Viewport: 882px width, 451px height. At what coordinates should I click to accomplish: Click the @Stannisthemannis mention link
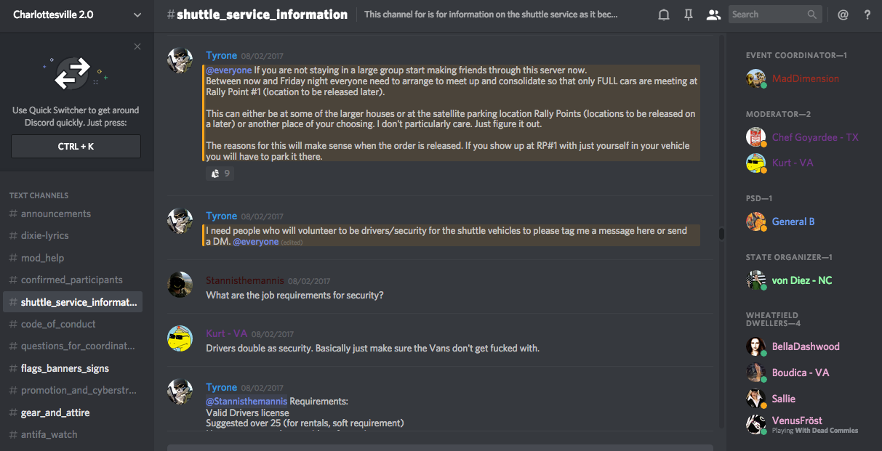pyautogui.click(x=246, y=401)
